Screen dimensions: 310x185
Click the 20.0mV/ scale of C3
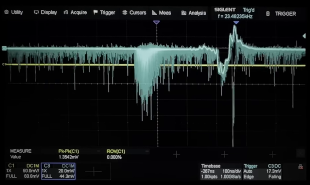66,171
